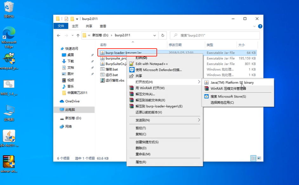Image resolution: width=299 pixels, height=185 pixels.
Task: Choose 共享 in the context menu
Action: 165,76
